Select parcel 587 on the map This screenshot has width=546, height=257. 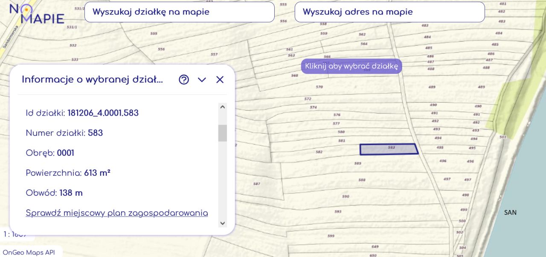[x=256, y=184]
